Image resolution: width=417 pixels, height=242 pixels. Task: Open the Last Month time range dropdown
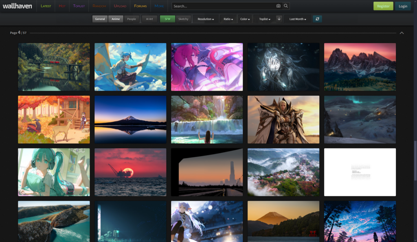pyautogui.click(x=298, y=19)
